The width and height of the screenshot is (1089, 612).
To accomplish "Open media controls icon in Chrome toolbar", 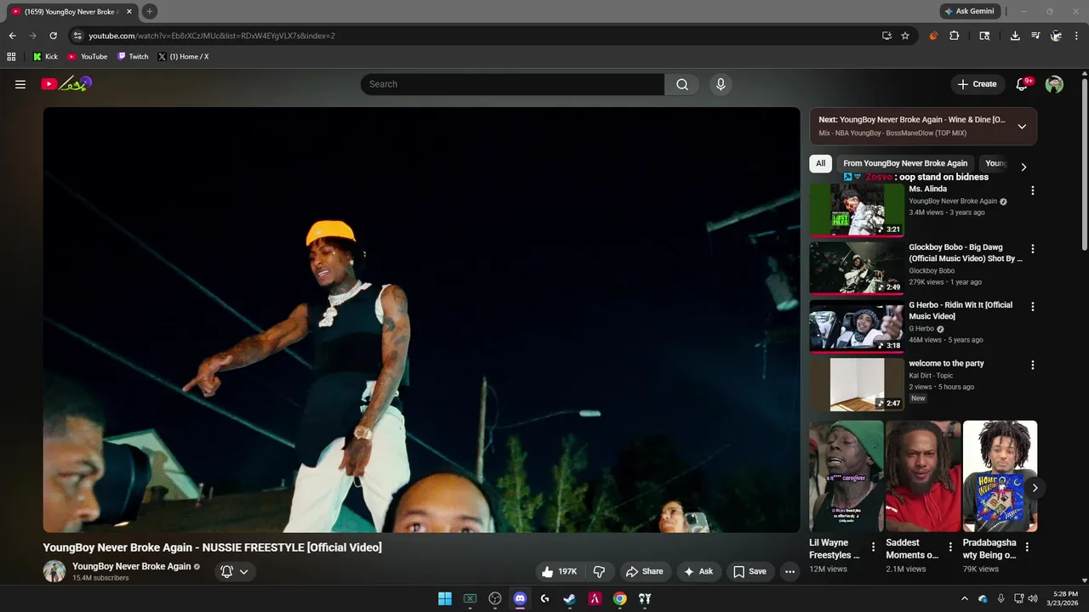I will 1035,36.
